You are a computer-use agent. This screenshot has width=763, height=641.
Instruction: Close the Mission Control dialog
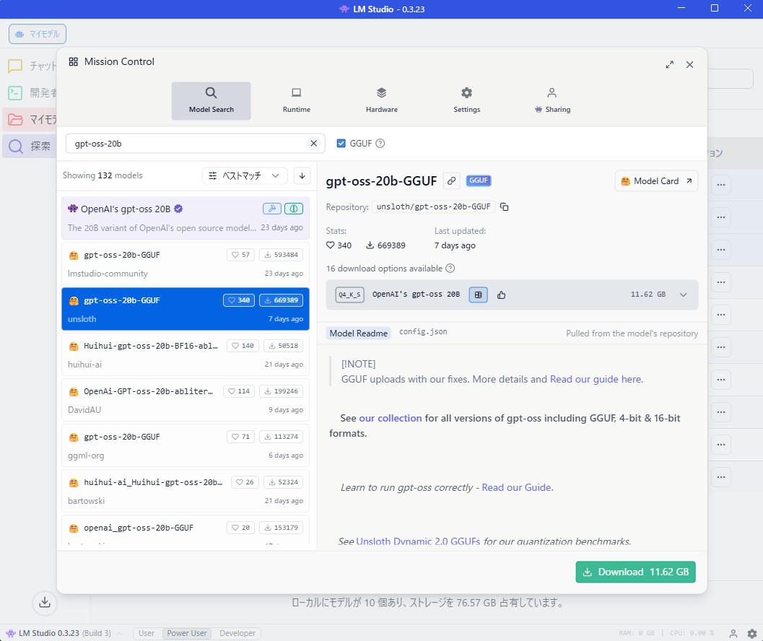(689, 65)
